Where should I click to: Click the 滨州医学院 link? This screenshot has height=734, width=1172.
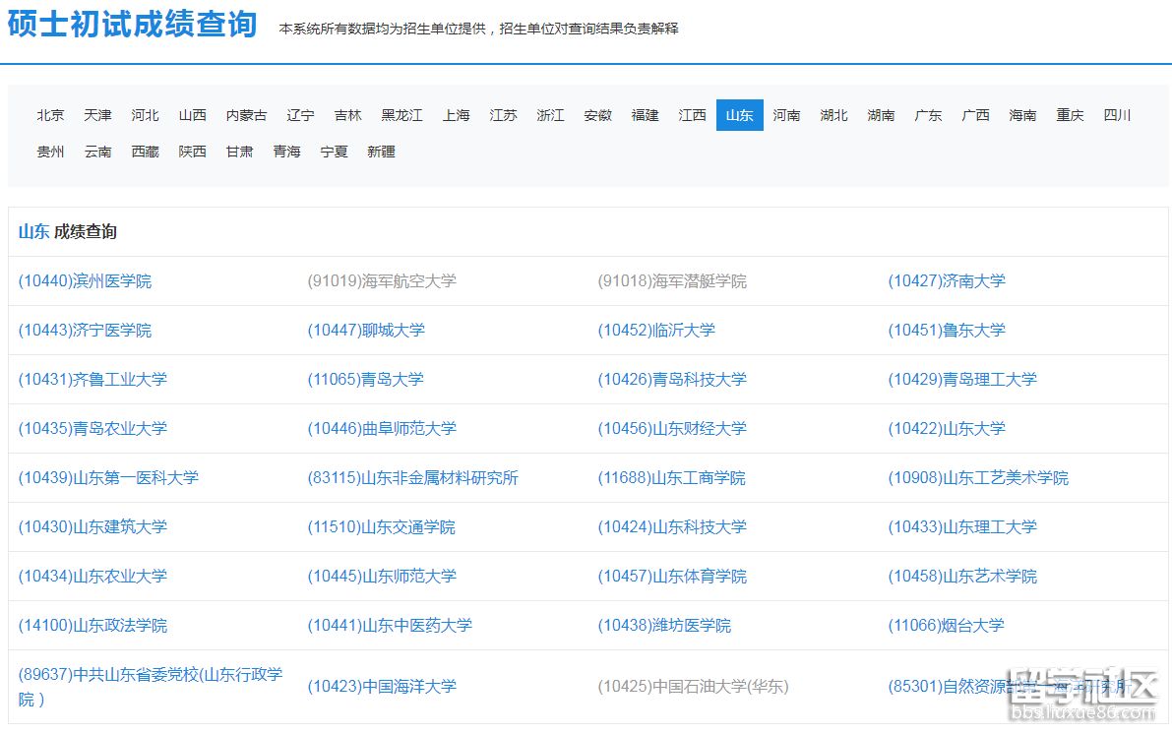(x=84, y=280)
